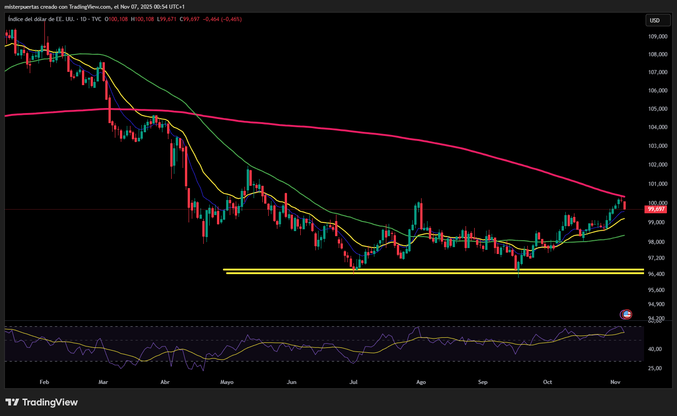677x416 pixels.
Task: Click the 98,000 price axis label
Action: [x=656, y=242]
